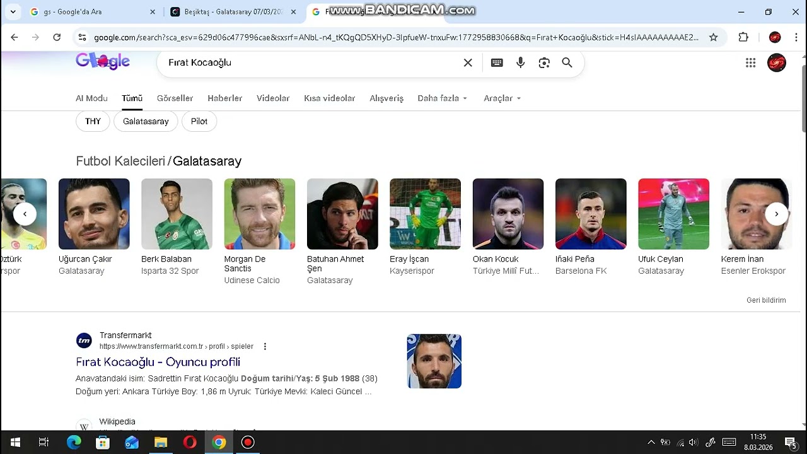This screenshot has width=807, height=454.
Task: Open the on-screen keyboard input tool
Action: point(497,62)
